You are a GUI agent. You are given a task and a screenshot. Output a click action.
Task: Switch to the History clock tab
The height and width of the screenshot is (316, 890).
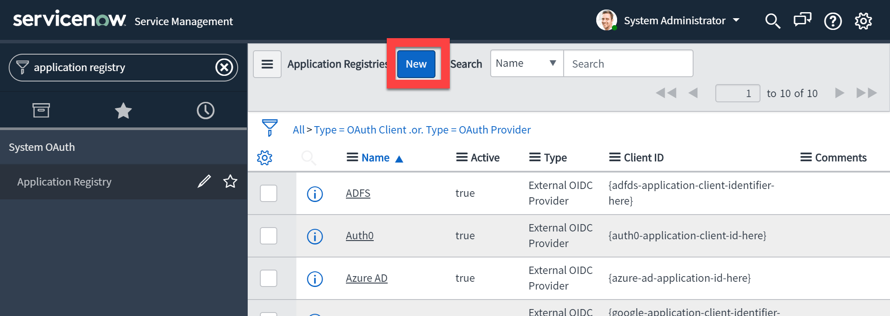pyautogui.click(x=206, y=111)
